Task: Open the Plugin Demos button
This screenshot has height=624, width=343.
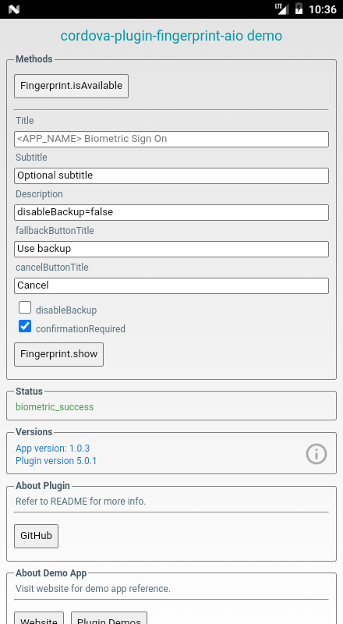Action: tap(109, 618)
